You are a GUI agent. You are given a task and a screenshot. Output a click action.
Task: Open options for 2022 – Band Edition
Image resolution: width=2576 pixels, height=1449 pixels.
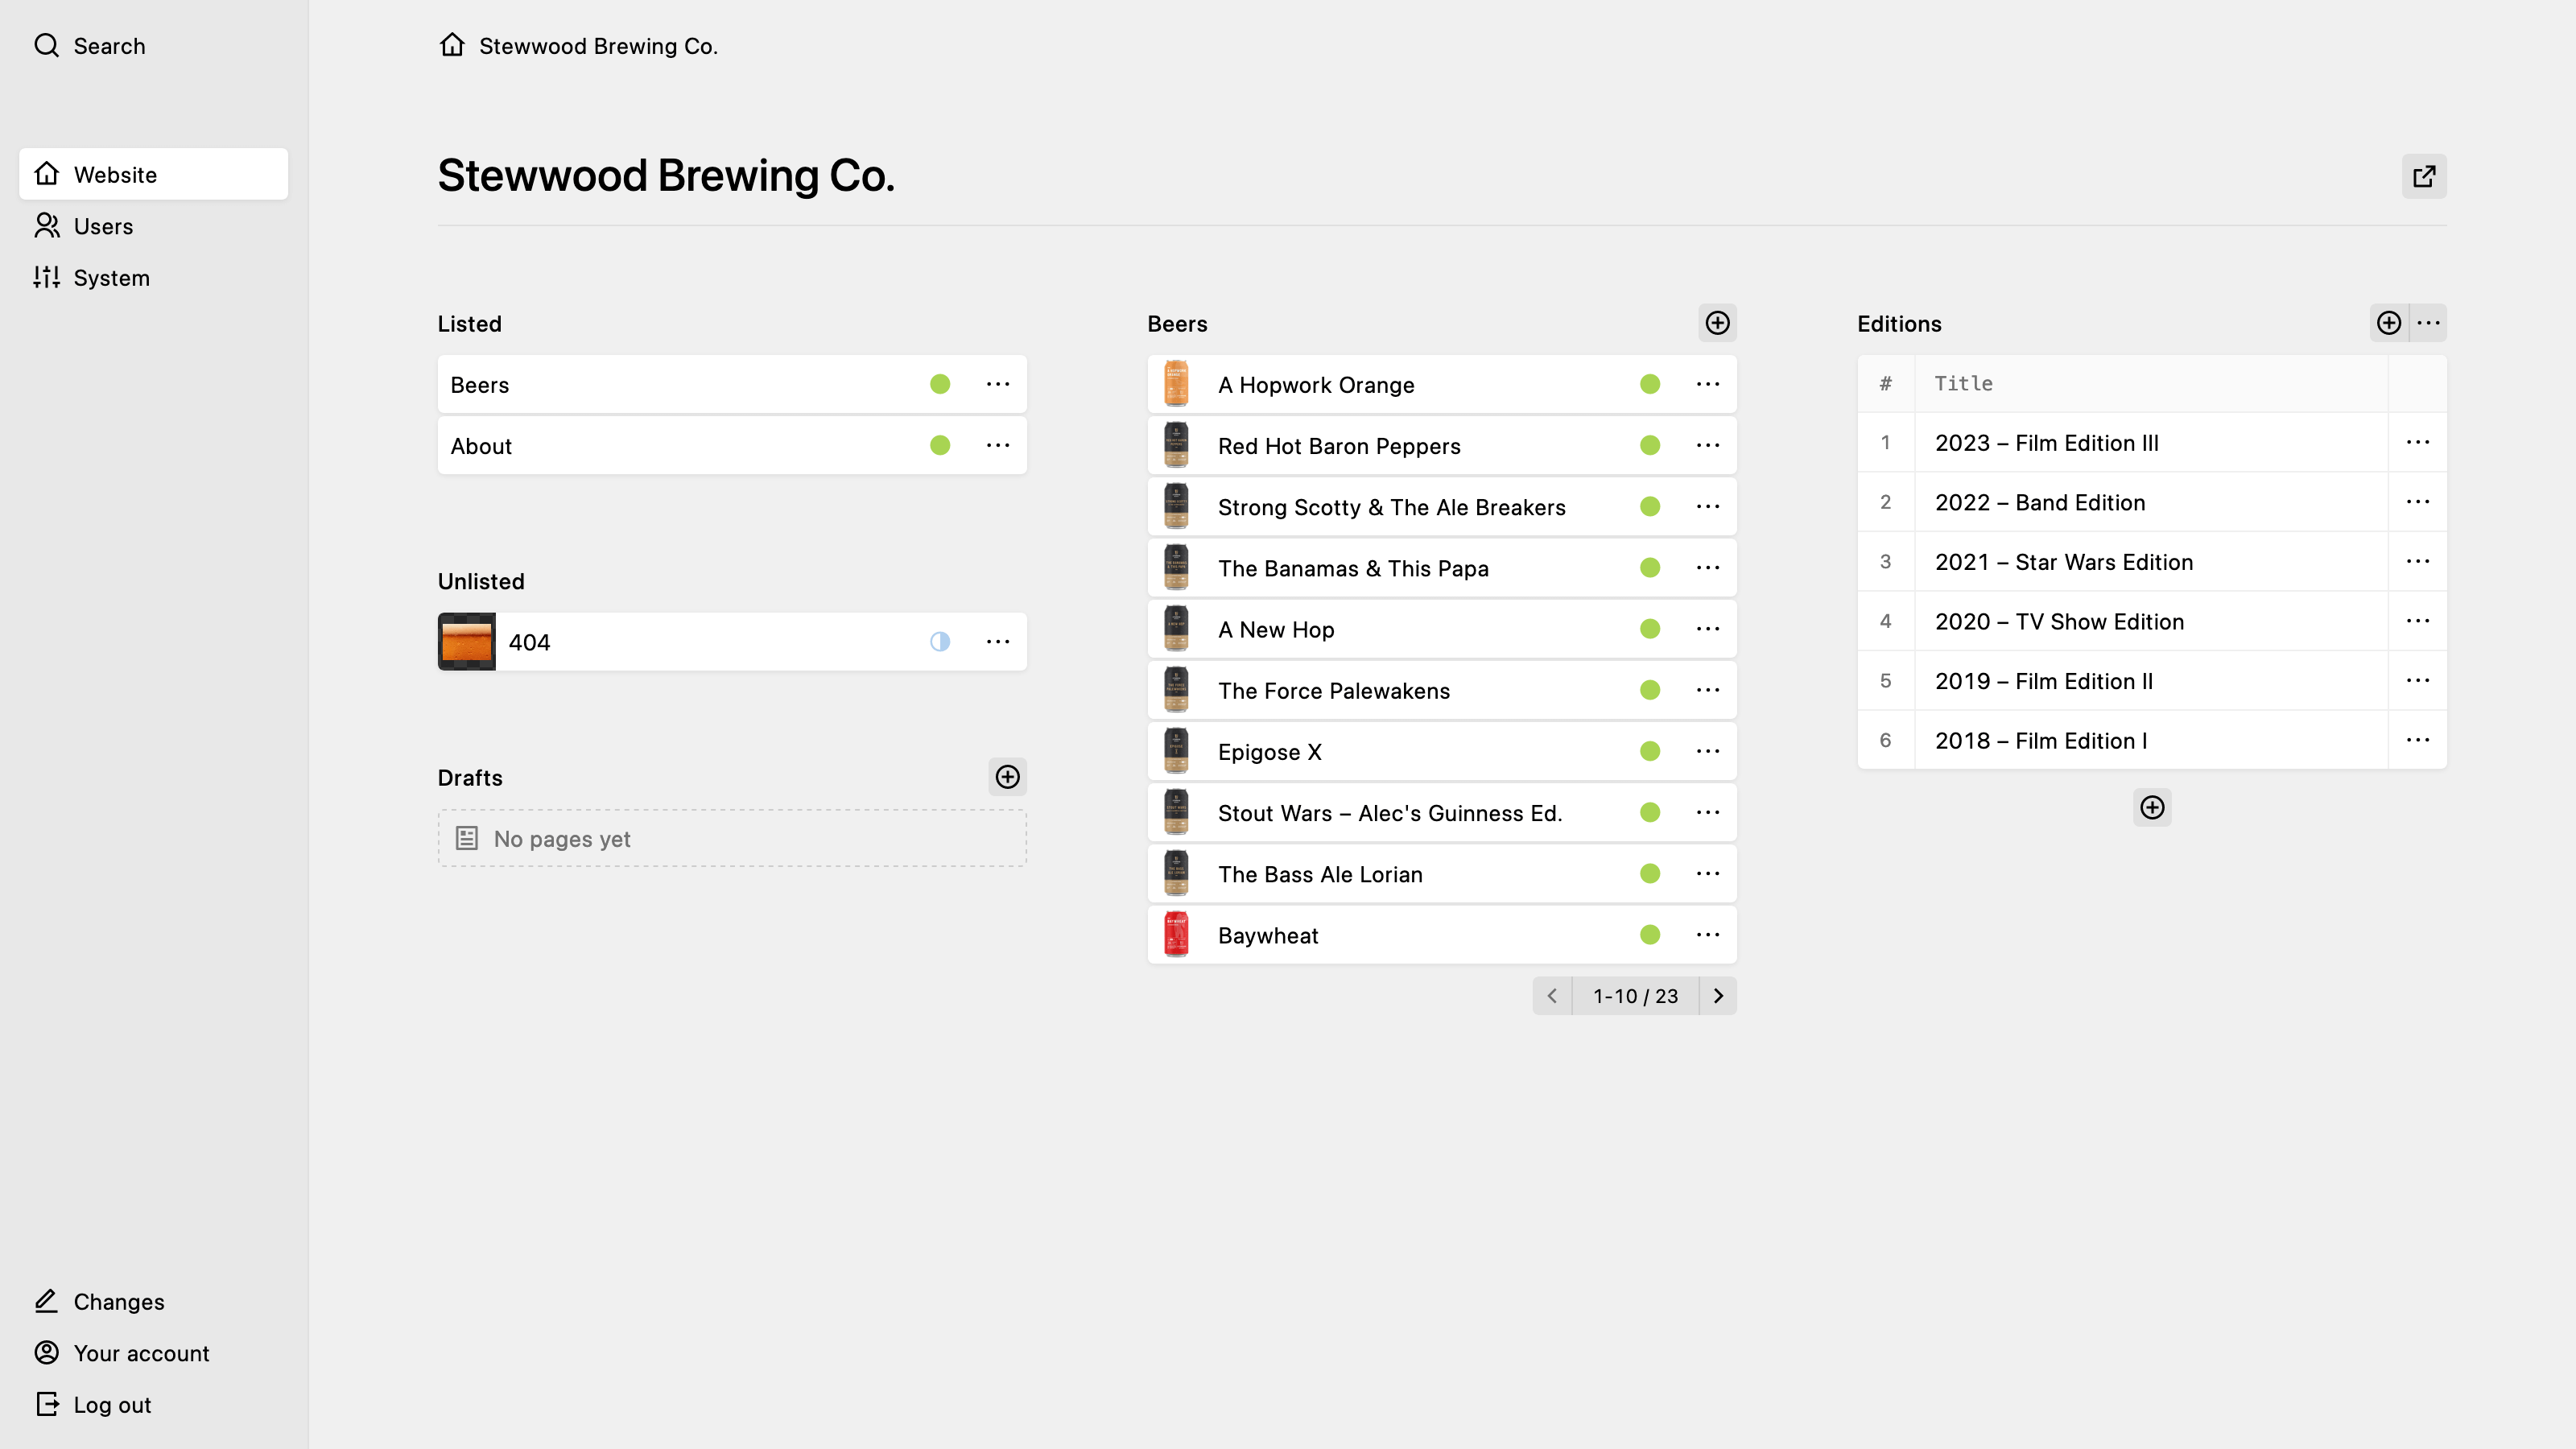(2418, 502)
